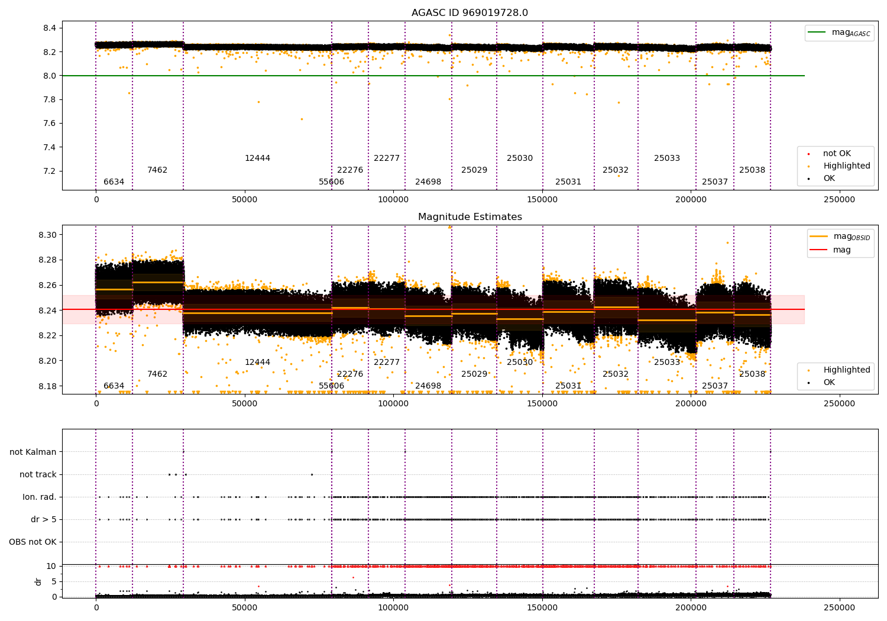Click the '8.30' y-axis tick label
Image resolution: width=887 pixels, height=621 pixels.
point(47,235)
